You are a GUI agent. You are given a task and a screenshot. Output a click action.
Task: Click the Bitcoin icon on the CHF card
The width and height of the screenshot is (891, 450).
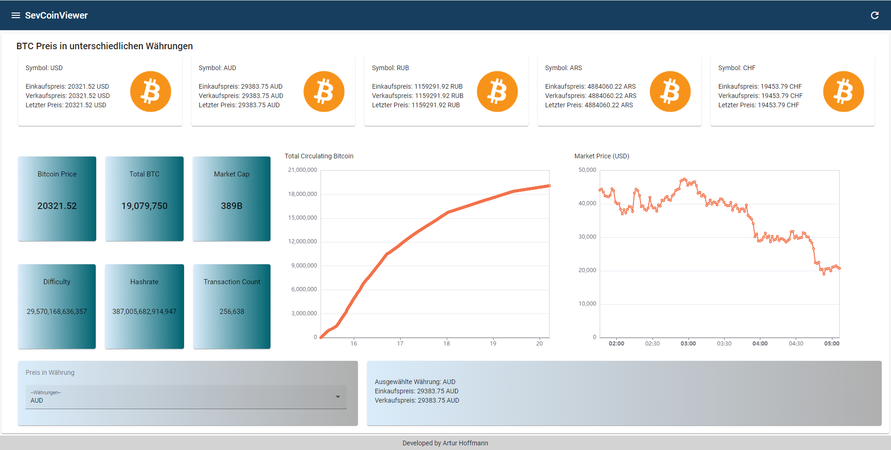coord(843,91)
